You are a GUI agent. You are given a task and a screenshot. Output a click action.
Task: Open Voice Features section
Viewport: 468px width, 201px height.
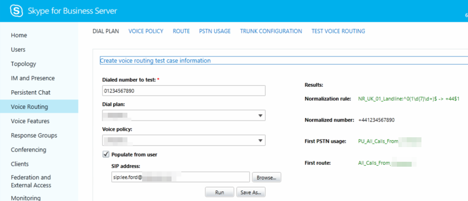click(x=30, y=121)
